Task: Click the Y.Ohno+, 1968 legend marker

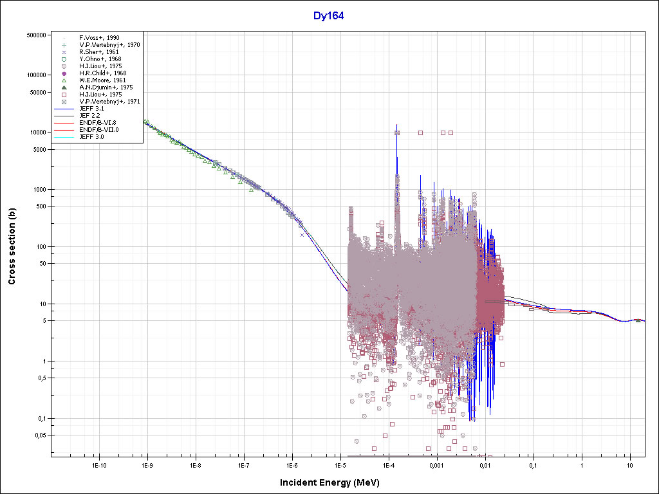Action: tap(64, 59)
